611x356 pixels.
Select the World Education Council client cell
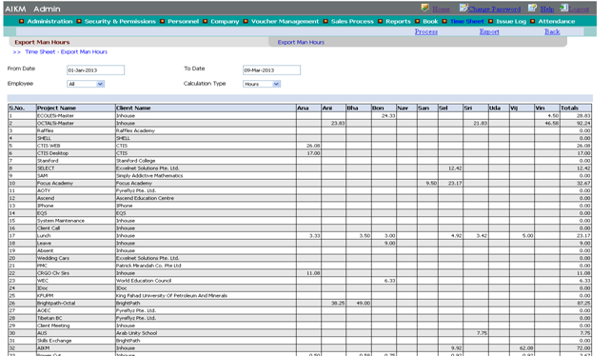click(206, 281)
